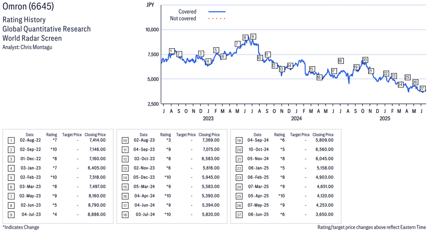The image size is (431, 230).
Task: Click the 2023 year label on x-axis
Action: (208, 118)
